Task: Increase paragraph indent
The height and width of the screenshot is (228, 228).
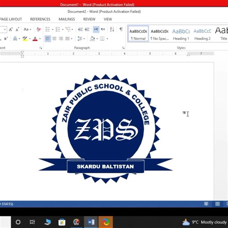Action: [87, 29]
